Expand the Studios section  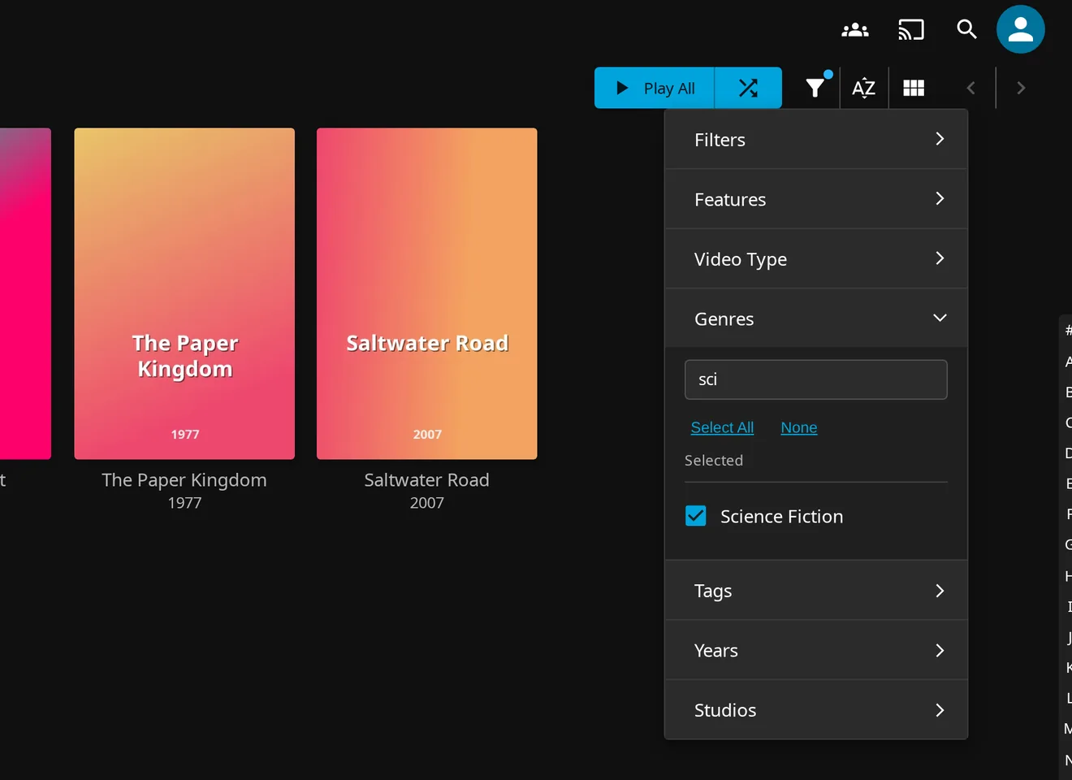[816, 710]
